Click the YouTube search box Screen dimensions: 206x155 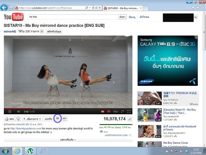(x=73, y=17)
